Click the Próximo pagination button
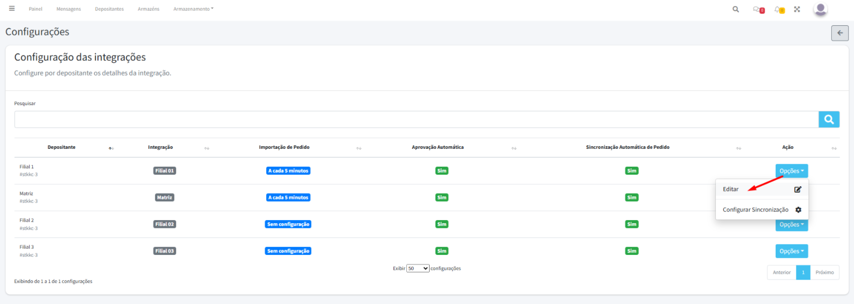854x304 pixels. tap(824, 272)
